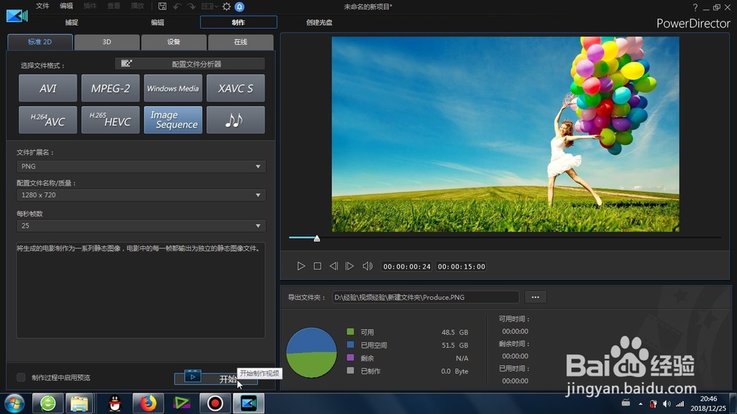Click the PowerDirector logo icon

click(17, 15)
